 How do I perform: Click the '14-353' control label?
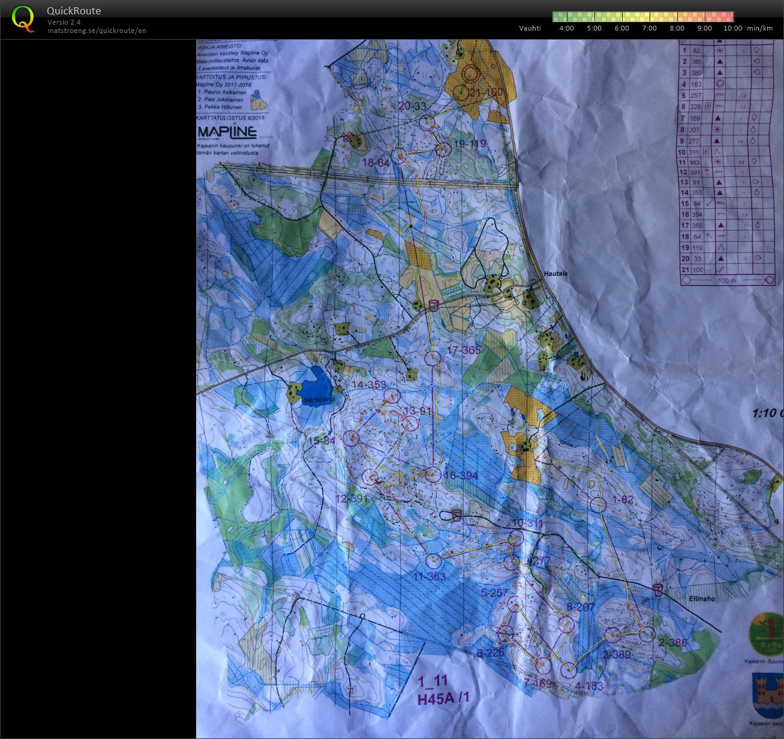pyautogui.click(x=370, y=384)
